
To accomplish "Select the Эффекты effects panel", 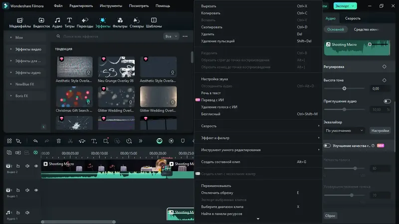I will pos(103,22).
